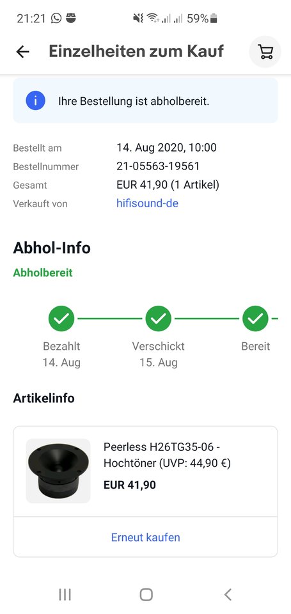
Task: Tap the order number 21-05563-19561
Action: pos(158,166)
